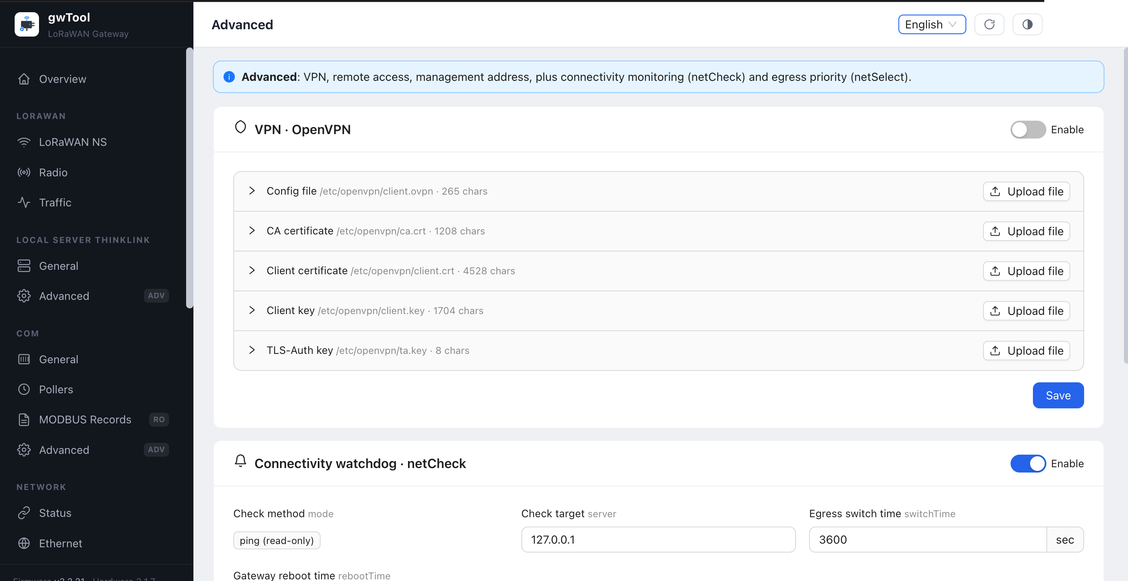The height and width of the screenshot is (581, 1128).
Task: Open the English language dropdown
Action: coord(932,24)
